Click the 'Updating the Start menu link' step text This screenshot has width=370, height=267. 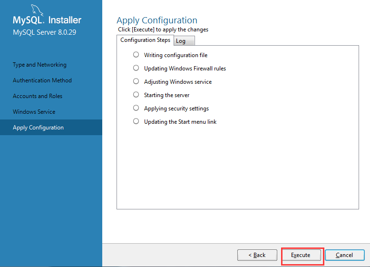[180, 122]
